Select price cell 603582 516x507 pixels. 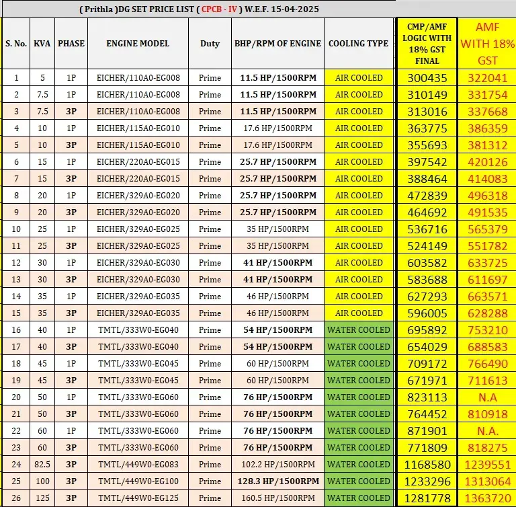pos(427,262)
